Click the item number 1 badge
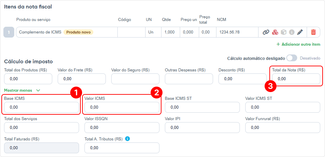 click(x=9, y=32)
